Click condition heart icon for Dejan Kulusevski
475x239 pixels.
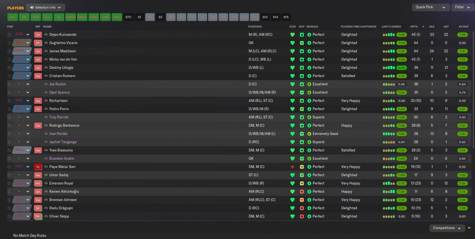[x=292, y=34]
